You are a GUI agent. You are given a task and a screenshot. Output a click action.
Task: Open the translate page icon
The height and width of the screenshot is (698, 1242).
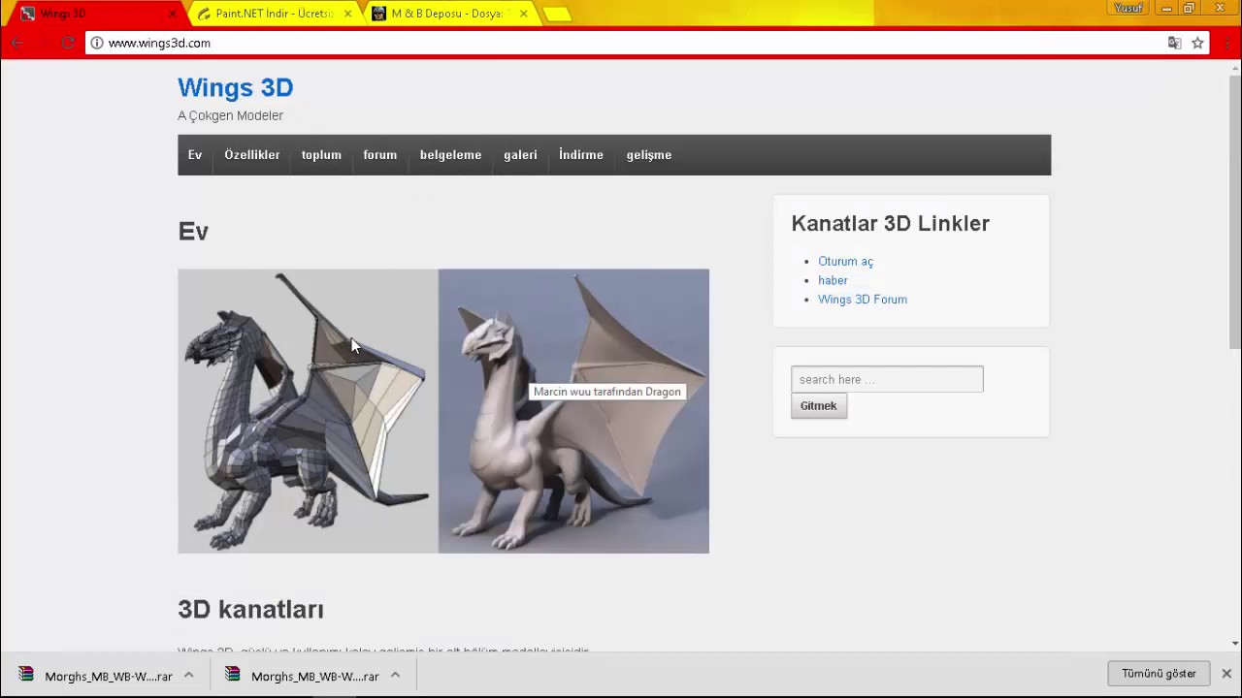[1174, 43]
